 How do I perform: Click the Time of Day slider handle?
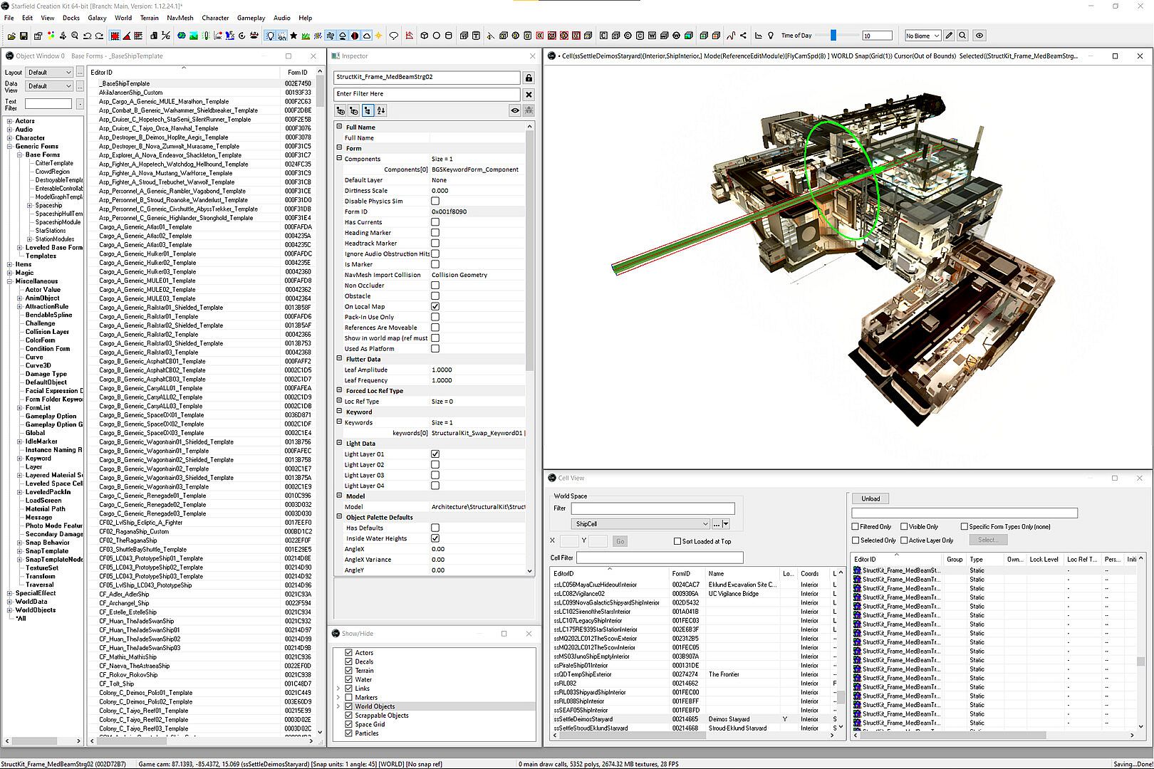coord(833,36)
